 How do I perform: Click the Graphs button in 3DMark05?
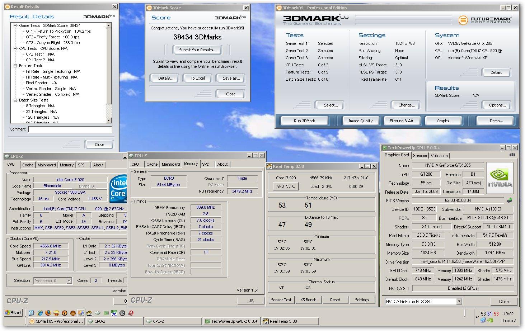(x=445, y=121)
